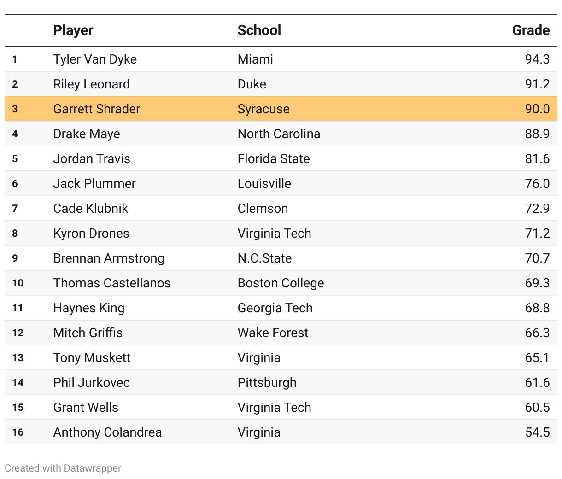Click Pittsburgh school cell
This screenshot has height=479, width=562.
[267, 383]
